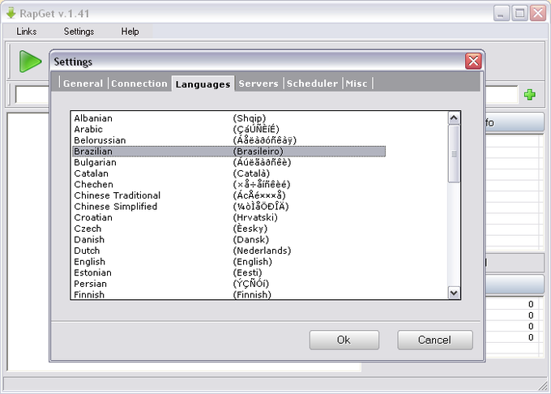The height and width of the screenshot is (394, 551).
Task: Click the green plus add link icon
Action: click(530, 95)
